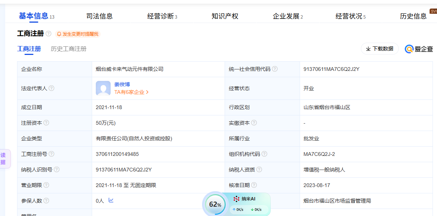This screenshot has height=216, width=437.
Task: Click the help icon next to 注册资本
Action: (46, 123)
